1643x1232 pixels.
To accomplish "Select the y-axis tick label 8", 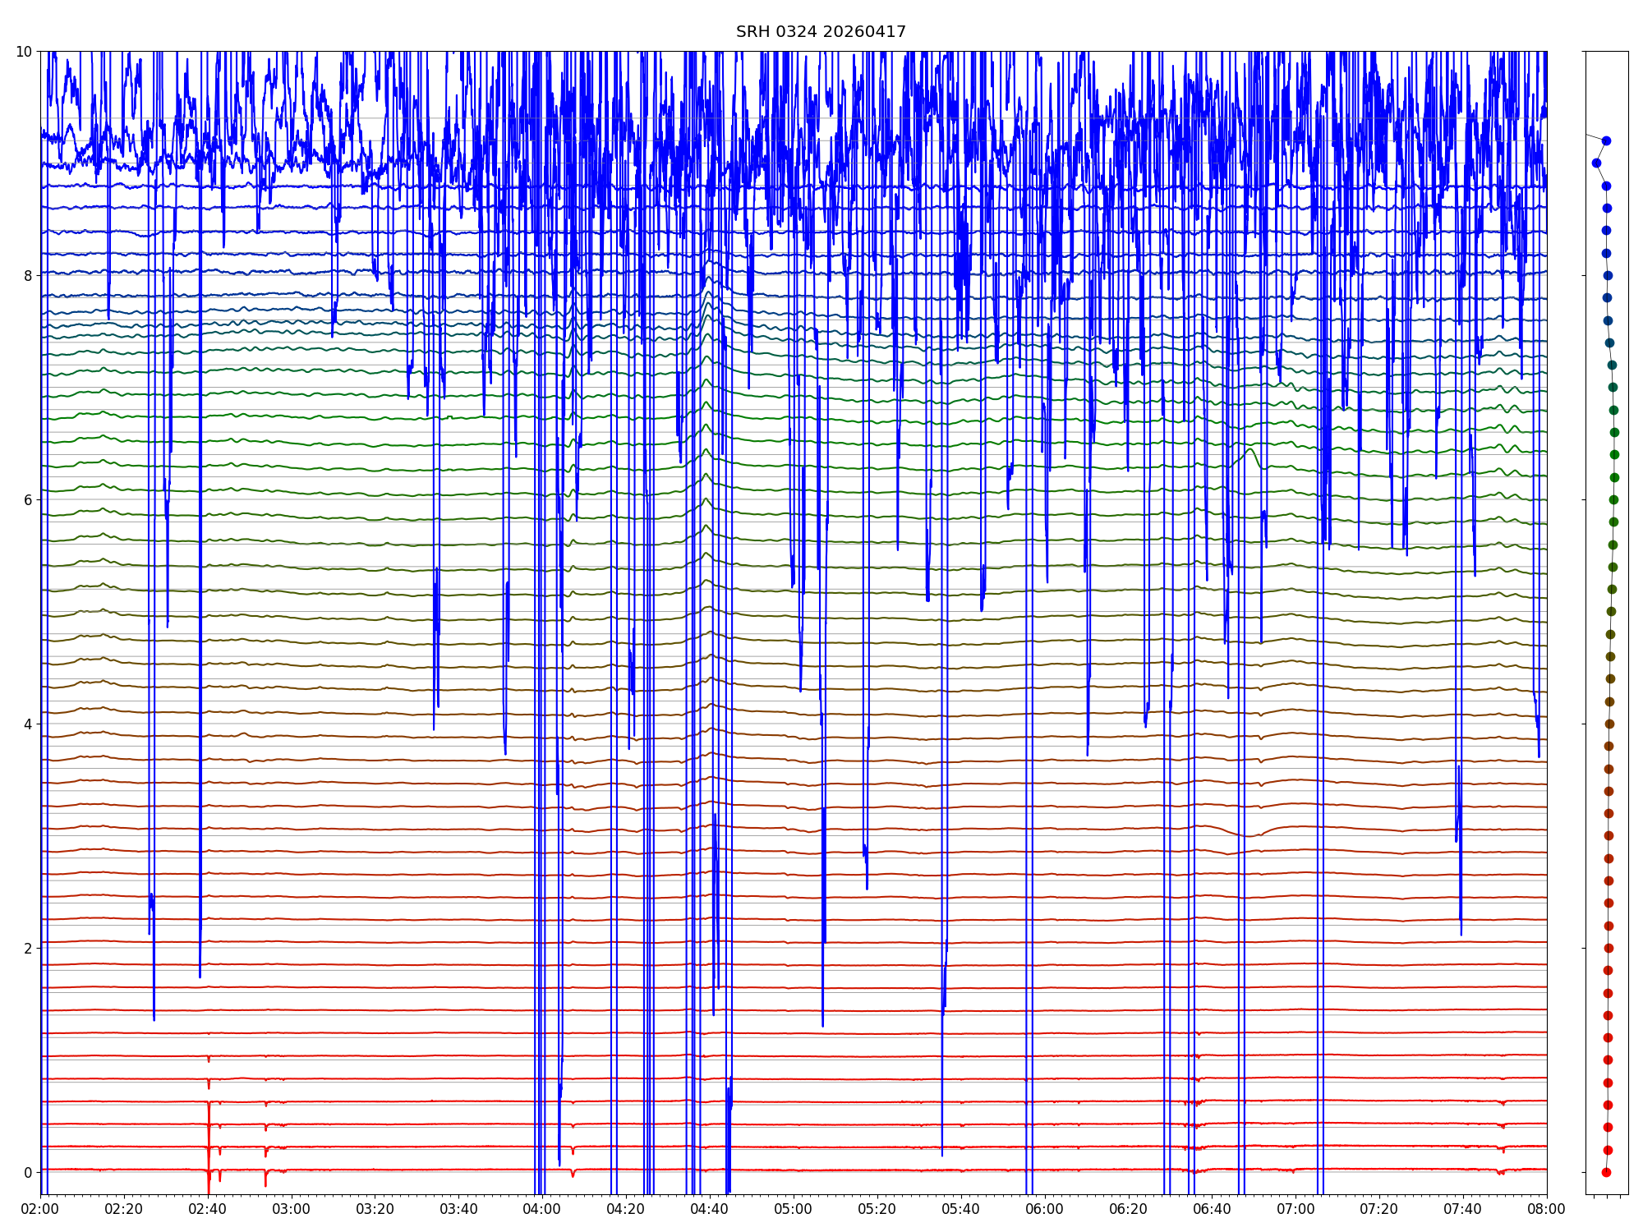I will (29, 276).
